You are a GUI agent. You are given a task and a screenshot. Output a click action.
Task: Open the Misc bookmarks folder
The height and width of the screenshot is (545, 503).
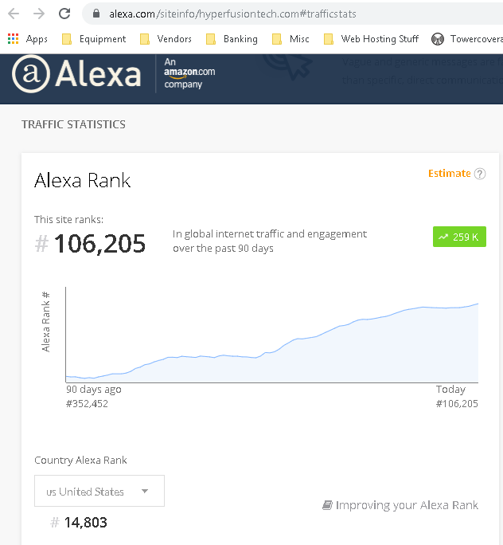click(x=290, y=39)
